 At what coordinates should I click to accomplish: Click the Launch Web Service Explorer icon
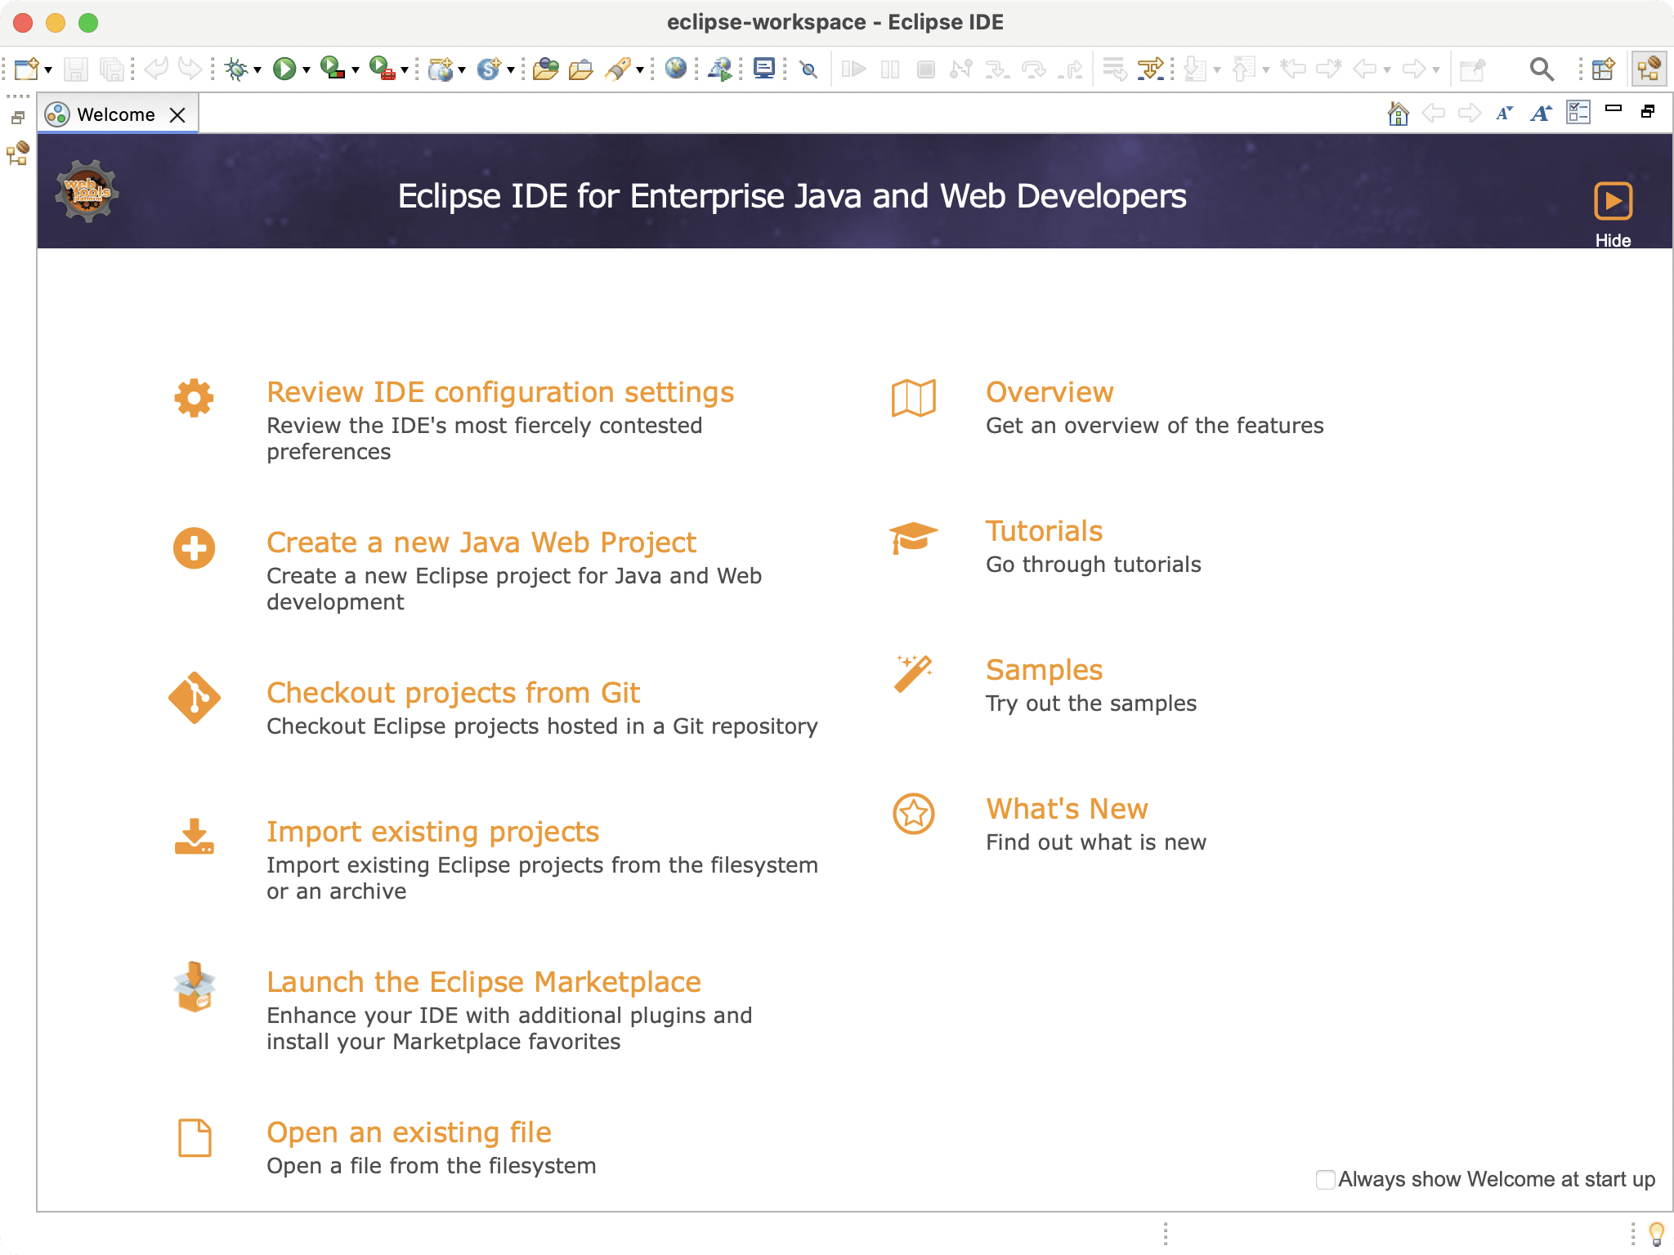coord(720,69)
